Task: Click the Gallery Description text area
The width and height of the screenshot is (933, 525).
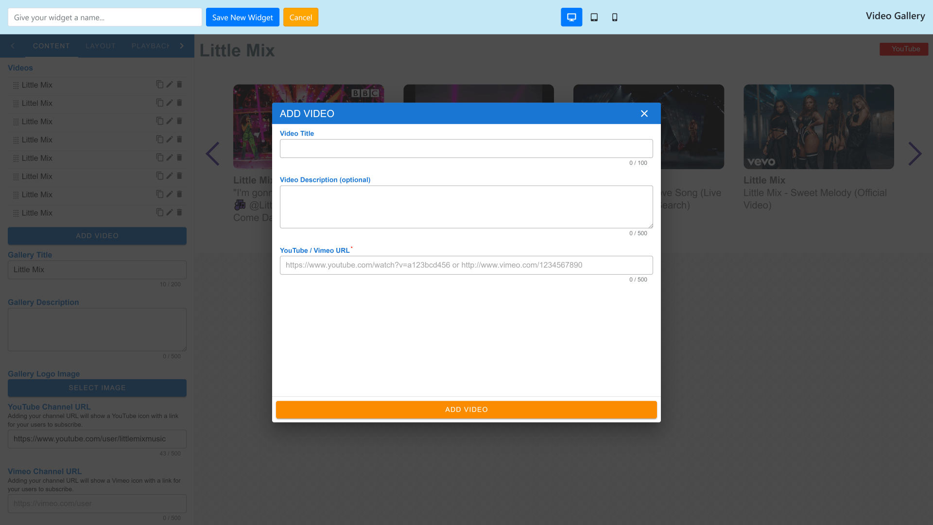Action: click(97, 330)
